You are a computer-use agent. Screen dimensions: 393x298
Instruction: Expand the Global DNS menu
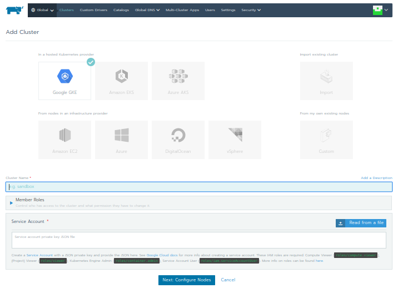pos(147,10)
